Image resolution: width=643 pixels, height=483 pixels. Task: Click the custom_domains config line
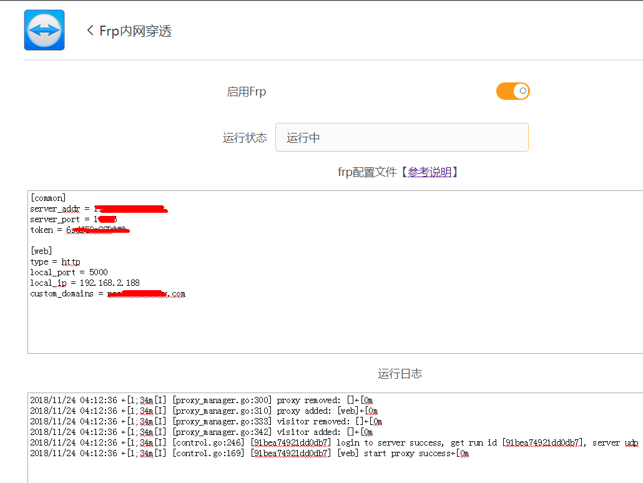point(108,293)
